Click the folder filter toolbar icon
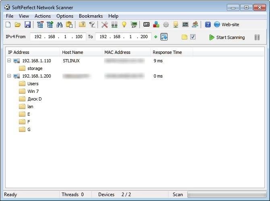The width and height of the screenshot is (270, 201). tap(82, 25)
